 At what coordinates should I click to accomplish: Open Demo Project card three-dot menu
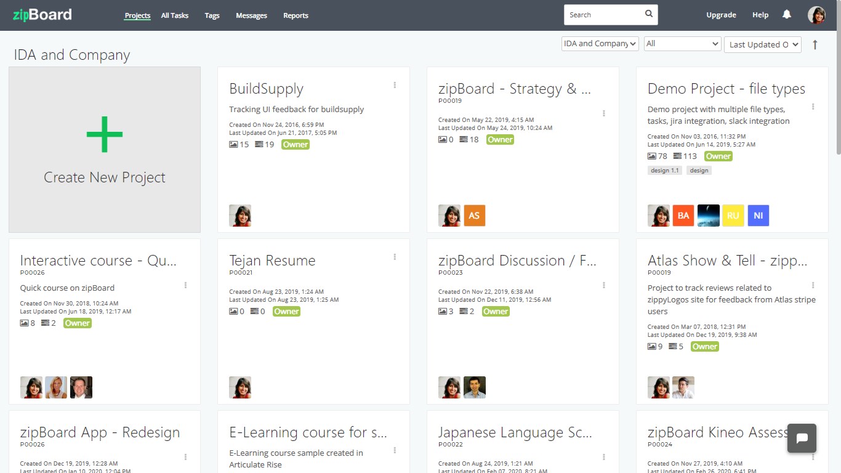click(x=813, y=107)
